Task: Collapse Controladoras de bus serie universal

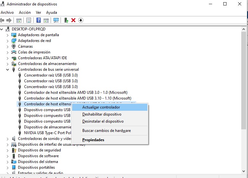Action: [x=7, y=69]
